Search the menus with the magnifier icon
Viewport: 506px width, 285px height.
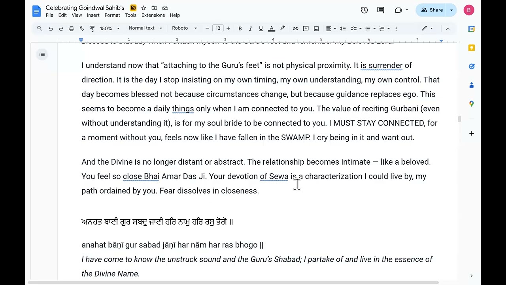40,28
